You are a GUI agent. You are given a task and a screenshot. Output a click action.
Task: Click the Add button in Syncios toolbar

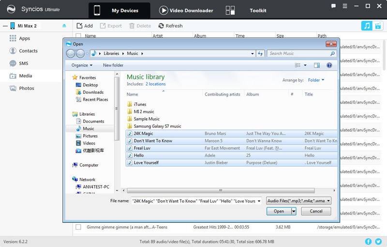point(85,26)
